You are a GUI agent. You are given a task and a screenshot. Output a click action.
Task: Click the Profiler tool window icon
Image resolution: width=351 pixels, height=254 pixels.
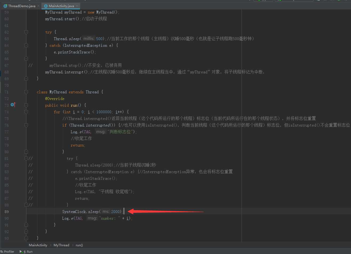(2, 251)
